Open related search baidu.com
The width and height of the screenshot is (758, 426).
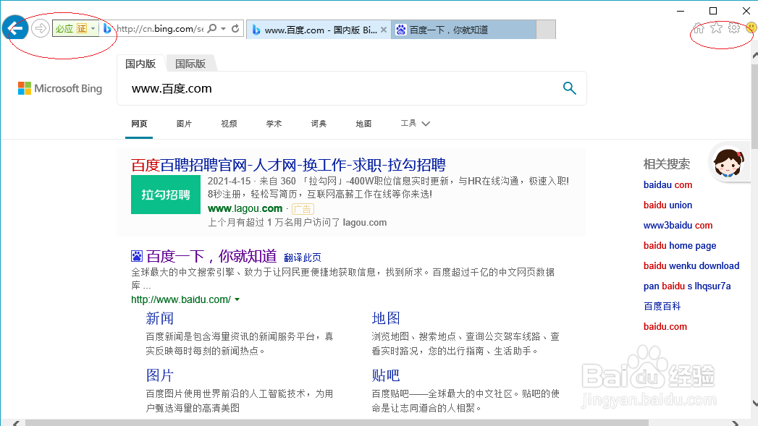[x=665, y=327]
